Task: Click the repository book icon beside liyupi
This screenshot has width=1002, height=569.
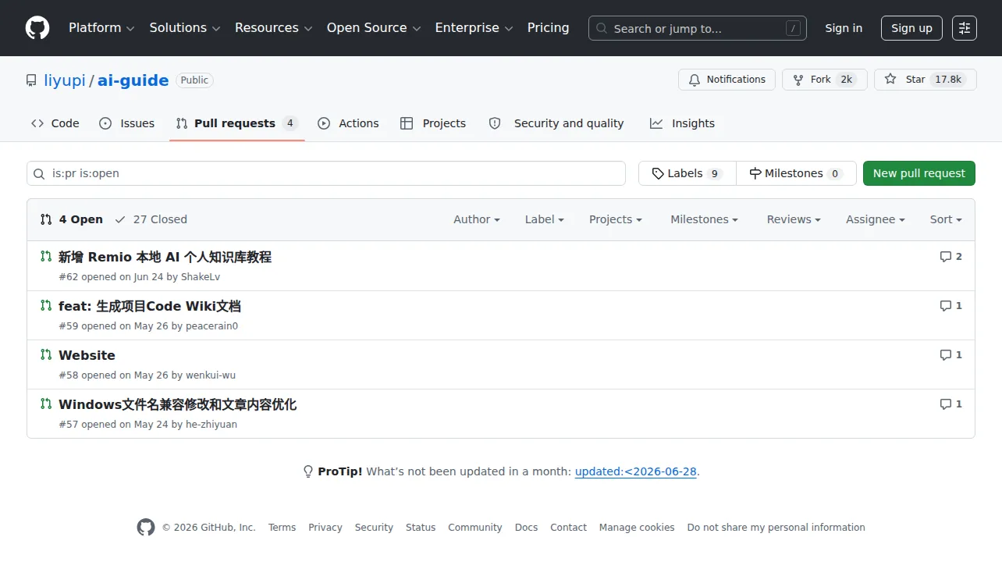Action: [31, 80]
